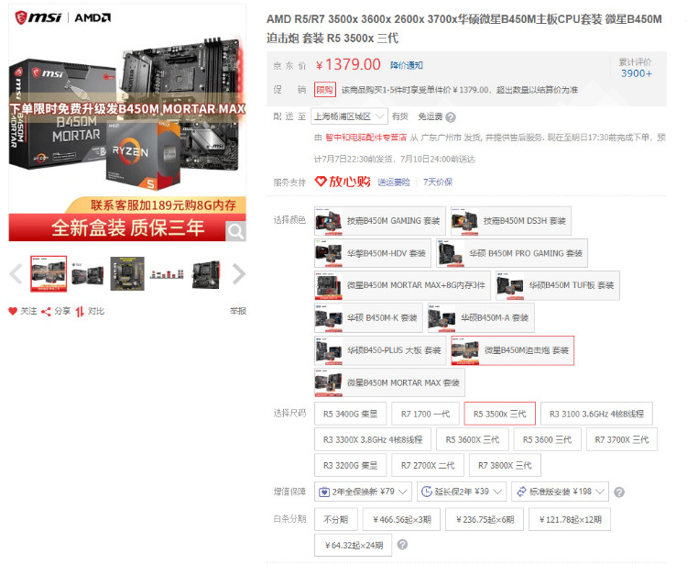Choose 华硕 B450M-K 套装 option
The width and height of the screenshot is (687, 564).
(x=368, y=317)
